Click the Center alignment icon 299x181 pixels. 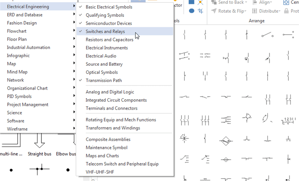(x=286, y=2)
